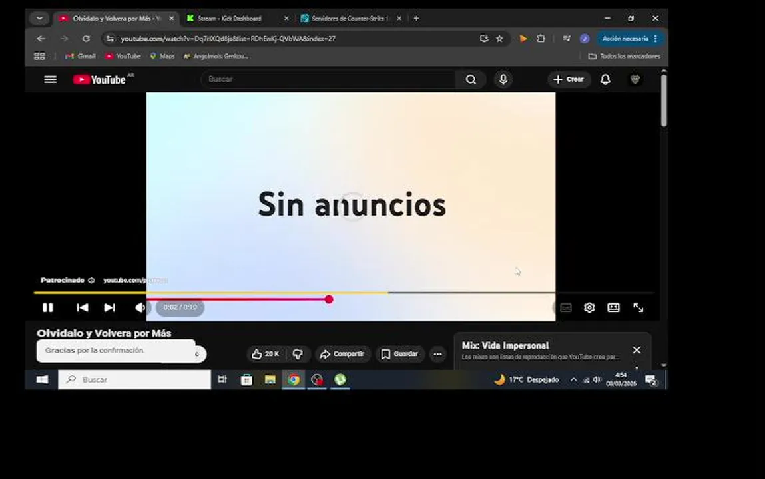Image resolution: width=765 pixels, height=479 pixels.
Task: Dislike the video
Action: (298, 354)
